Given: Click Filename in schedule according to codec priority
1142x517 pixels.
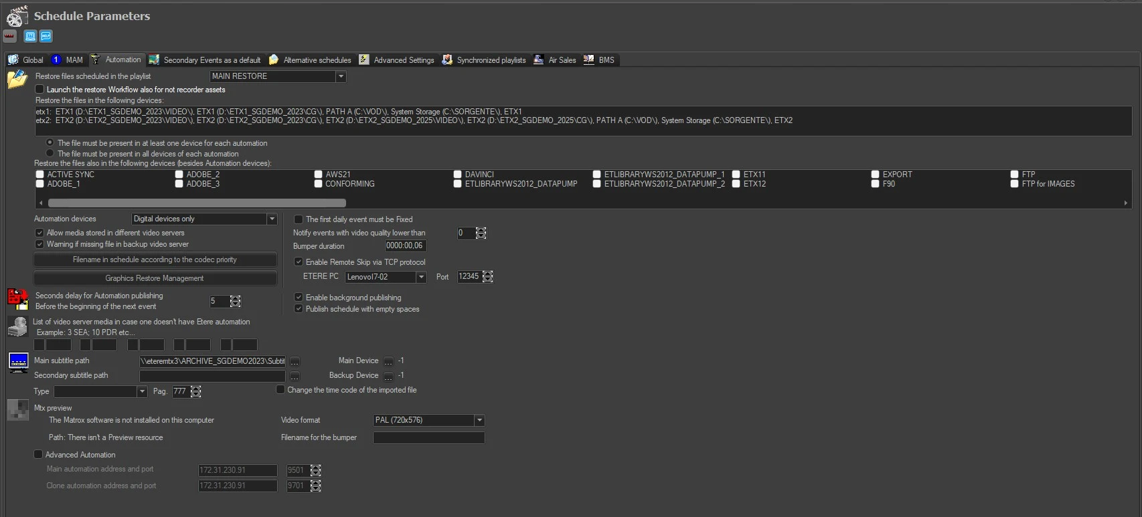Looking at the screenshot, I should pos(155,260).
